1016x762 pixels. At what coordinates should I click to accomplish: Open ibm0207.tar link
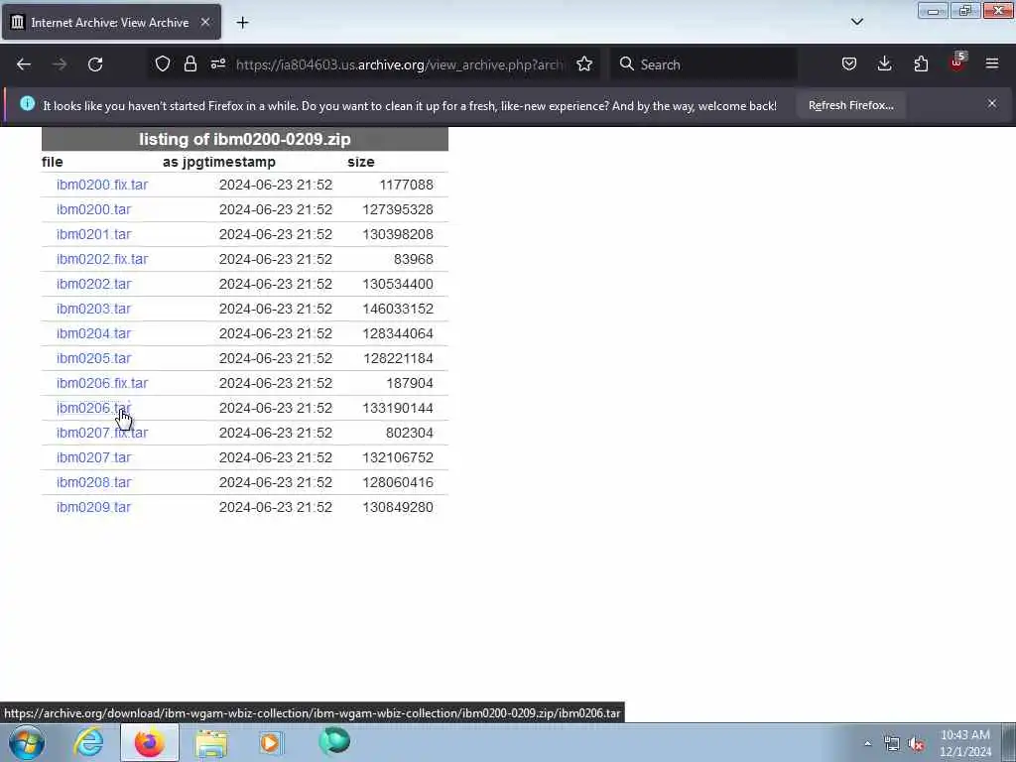94,457
